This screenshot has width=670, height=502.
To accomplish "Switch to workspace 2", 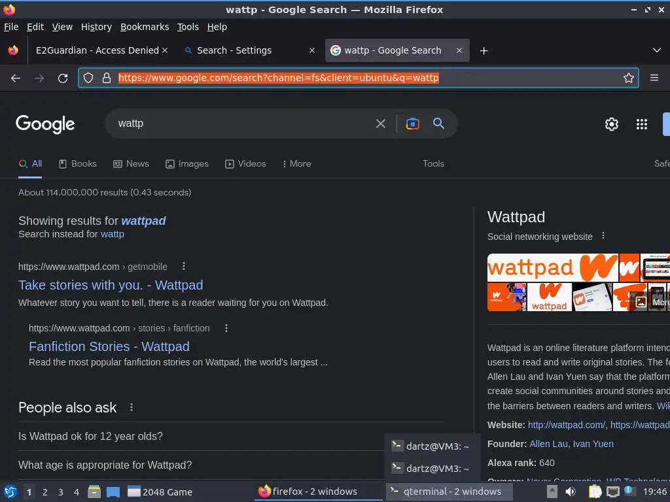I will click(45, 492).
